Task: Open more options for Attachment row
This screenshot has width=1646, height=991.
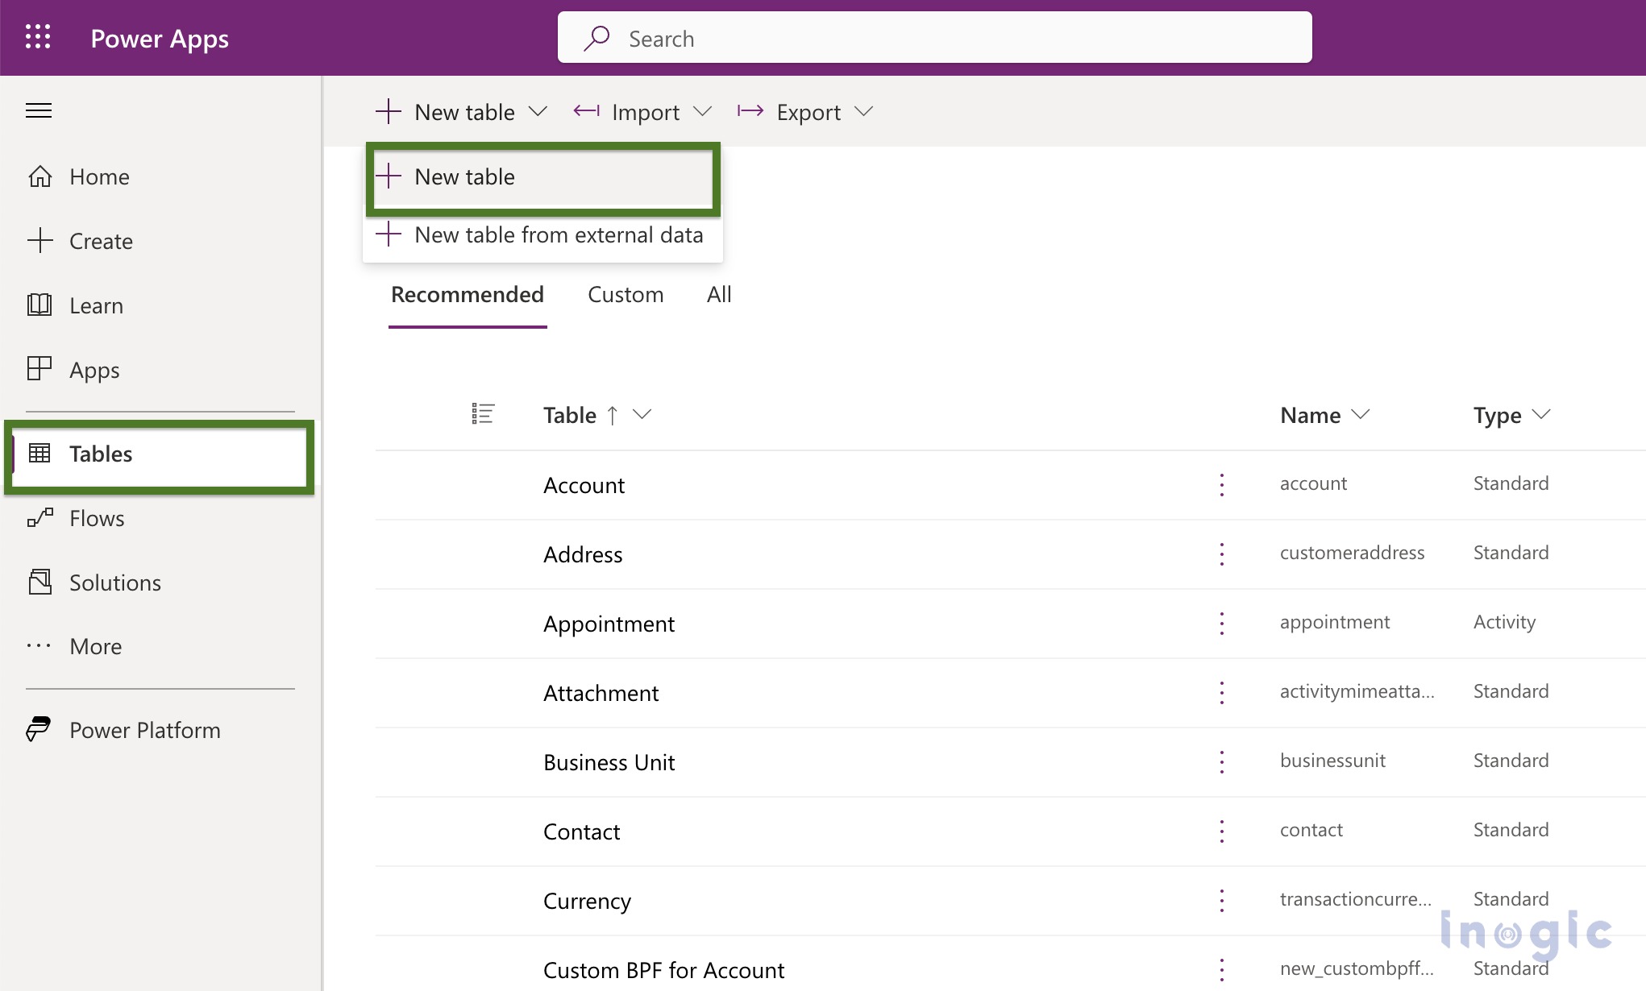Action: (x=1222, y=692)
